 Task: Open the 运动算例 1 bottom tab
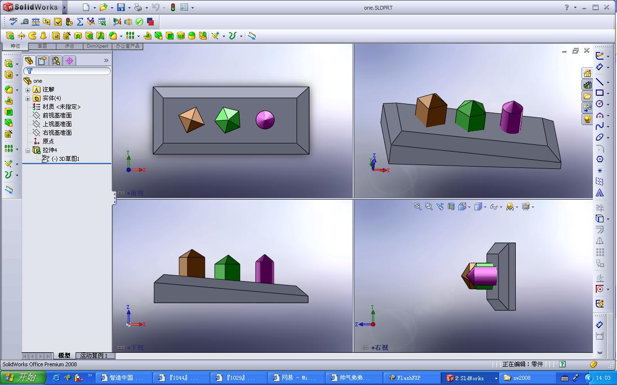[94, 356]
